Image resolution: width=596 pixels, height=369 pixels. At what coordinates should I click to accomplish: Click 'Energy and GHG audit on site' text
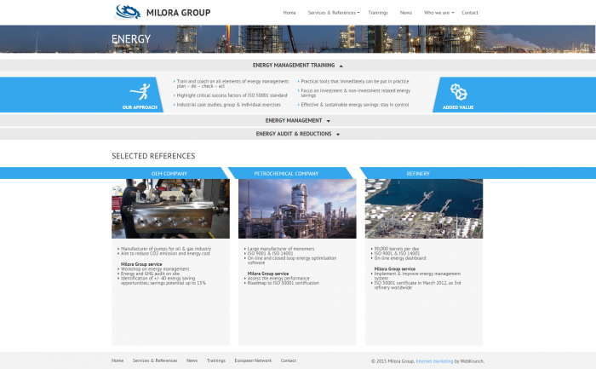[x=150, y=274]
